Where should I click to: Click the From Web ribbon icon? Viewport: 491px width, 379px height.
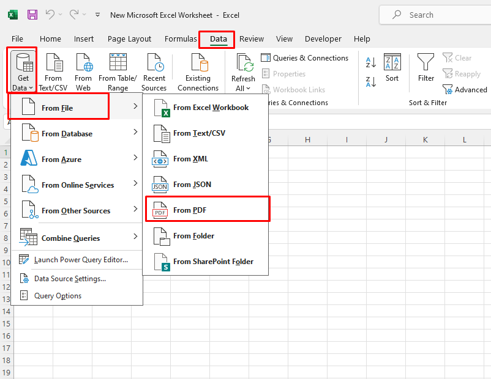tap(83, 72)
